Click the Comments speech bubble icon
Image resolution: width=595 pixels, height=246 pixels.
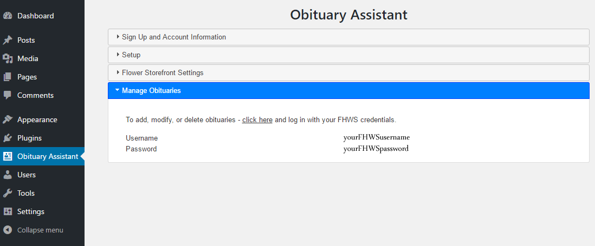[8, 95]
